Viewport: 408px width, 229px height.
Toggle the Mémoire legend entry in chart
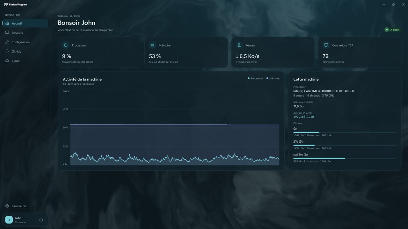pyautogui.click(x=273, y=78)
